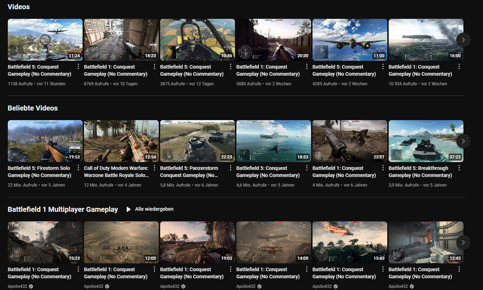Image resolution: width=483 pixels, height=290 pixels.
Task: Click three-dot menu beside Panzerstorm Conquest video
Action: click(231, 168)
